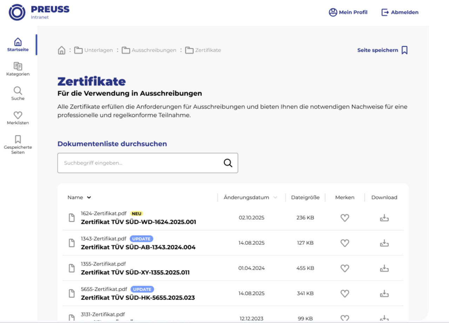Click the home icon in breadcrumb
The image size is (449, 323).
(62, 50)
